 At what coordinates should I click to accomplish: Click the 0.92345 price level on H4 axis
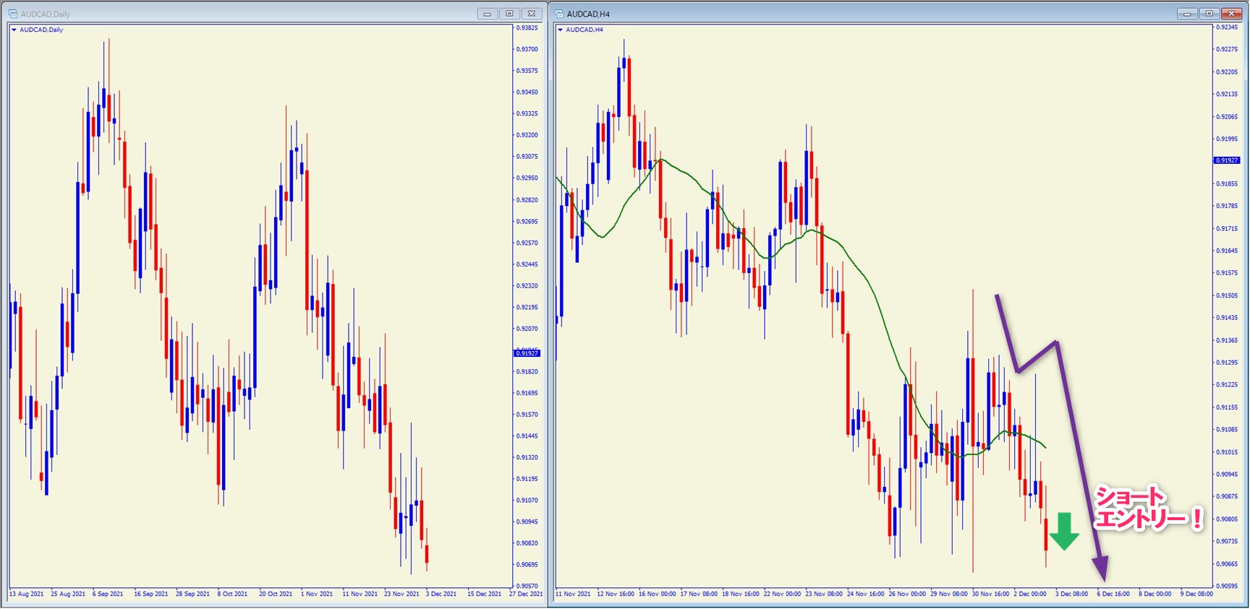point(1228,27)
